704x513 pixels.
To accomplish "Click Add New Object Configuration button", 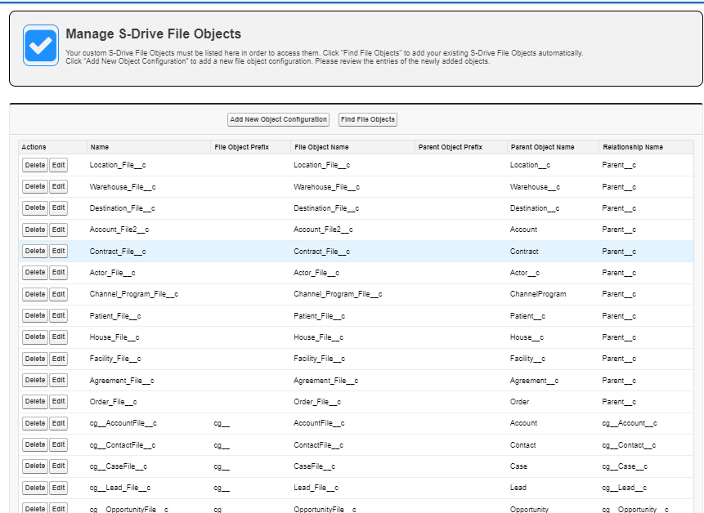I will pos(278,119).
